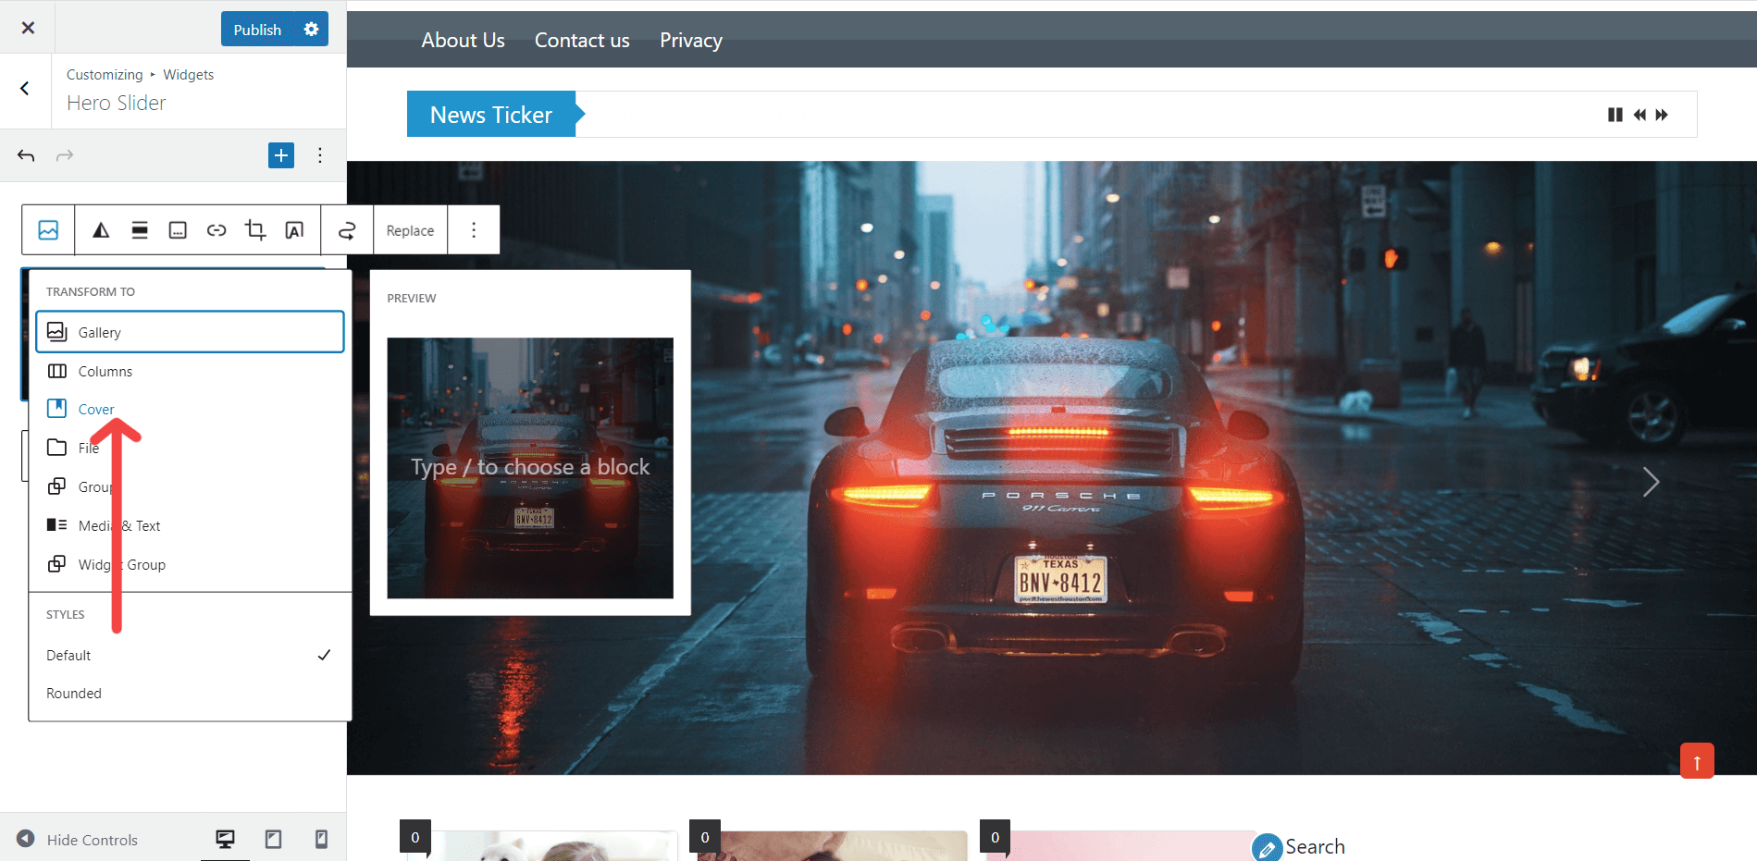
Task: Click the Hero Slider section title
Action: coord(117,103)
